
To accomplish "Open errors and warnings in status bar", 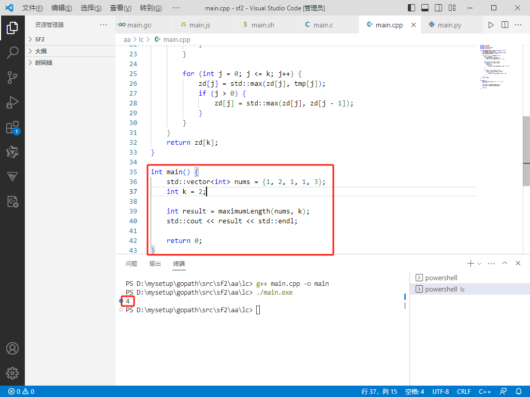I will pos(21,391).
